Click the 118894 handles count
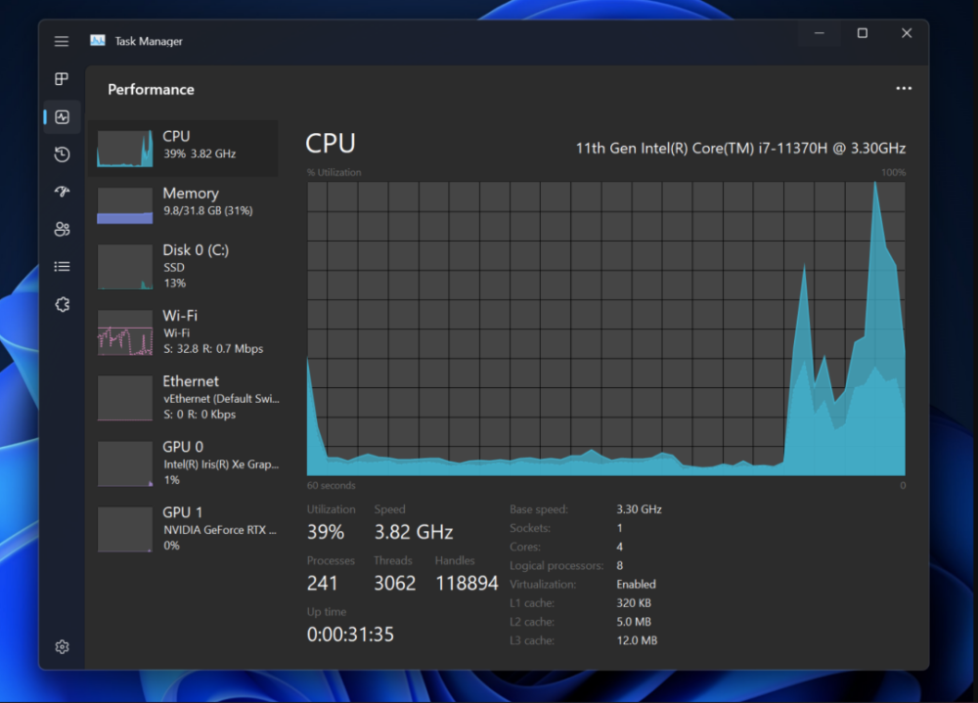The width and height of the screenshot is (978, 703). [467, 584]
